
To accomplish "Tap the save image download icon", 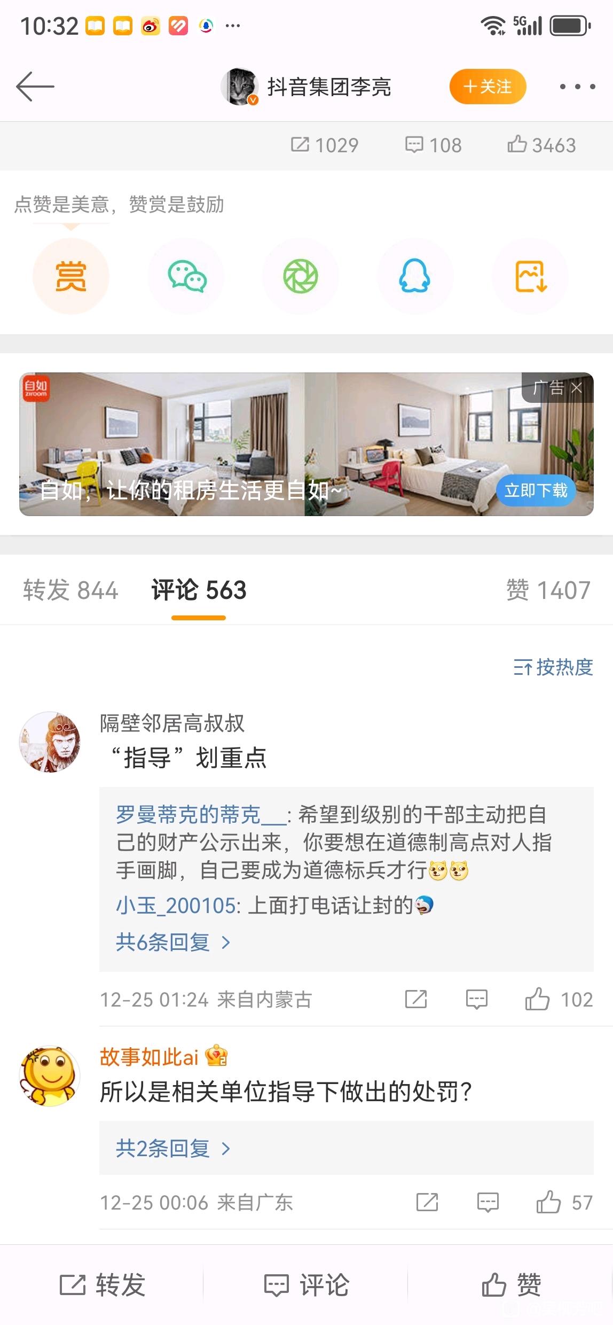I will click(530, 277).
